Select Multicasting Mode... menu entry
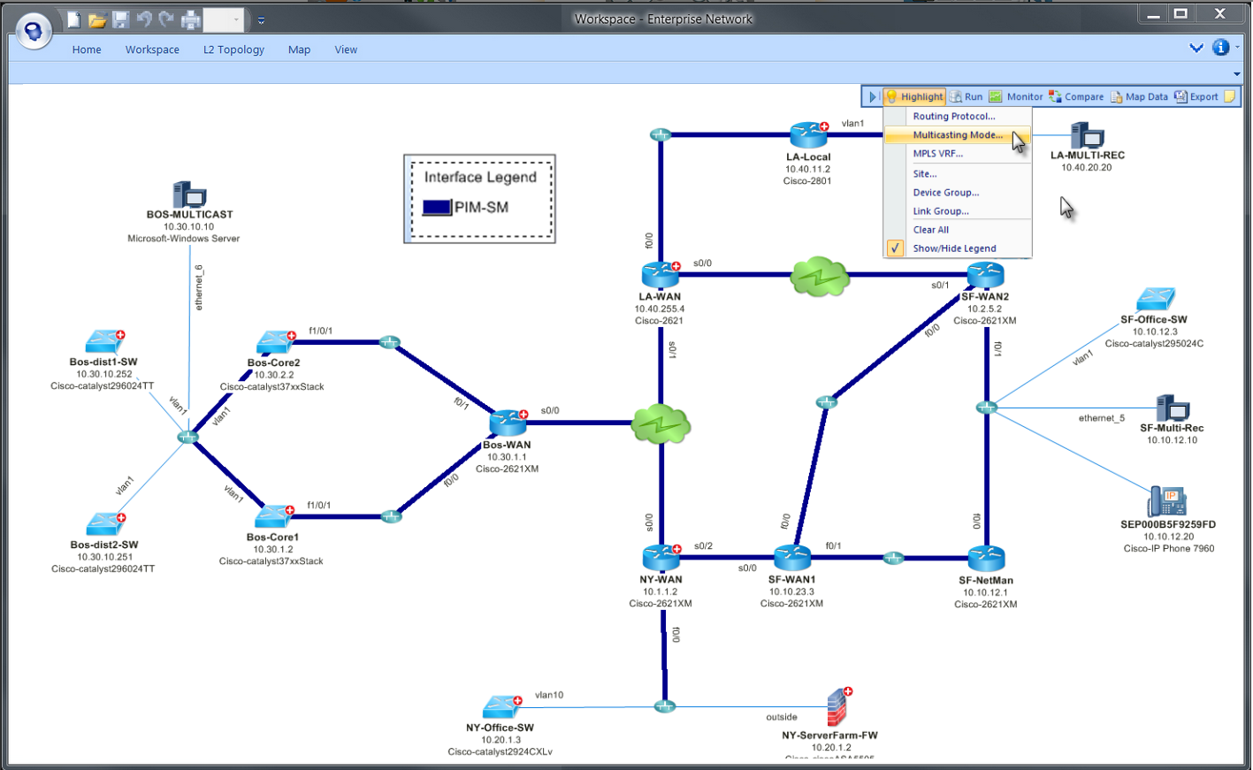The height and width of the screenshot is (770, 1253). pyautogui.click(x=958, y=135)
